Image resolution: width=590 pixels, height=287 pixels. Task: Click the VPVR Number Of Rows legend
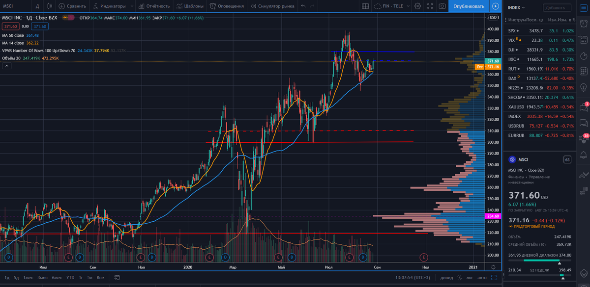(38, 51)
